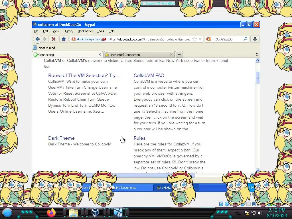Open 'Bored of The VM Selection? Try ...' link
Screen dimensions: 292x219
84,75
